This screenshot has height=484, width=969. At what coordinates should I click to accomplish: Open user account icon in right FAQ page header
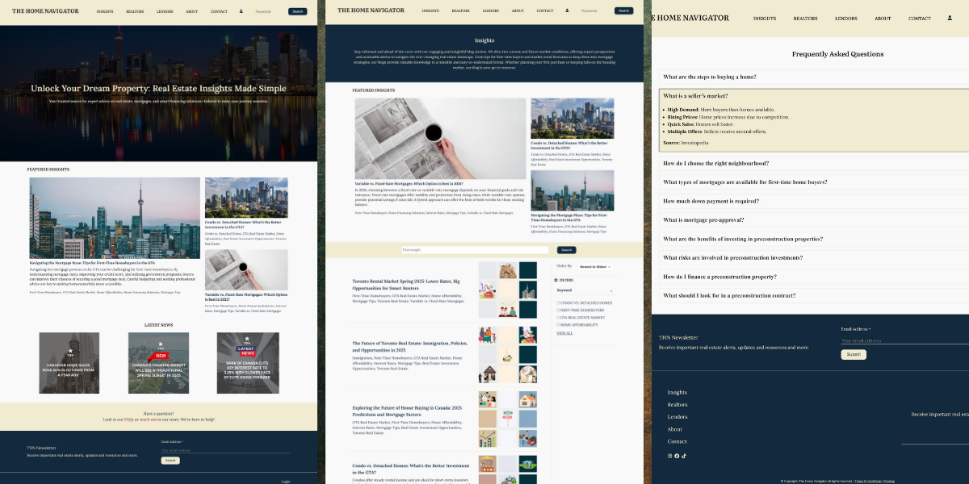(950, 18)
